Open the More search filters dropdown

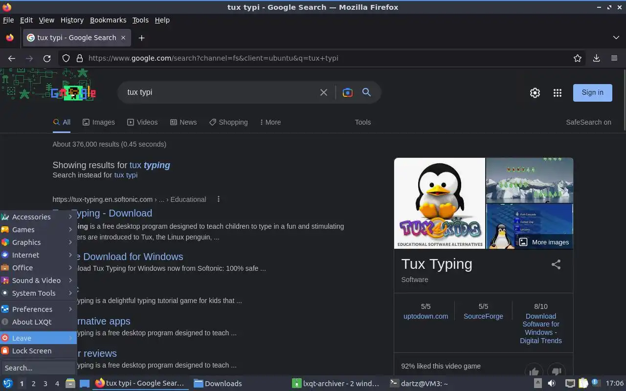[x=270, y=122]
